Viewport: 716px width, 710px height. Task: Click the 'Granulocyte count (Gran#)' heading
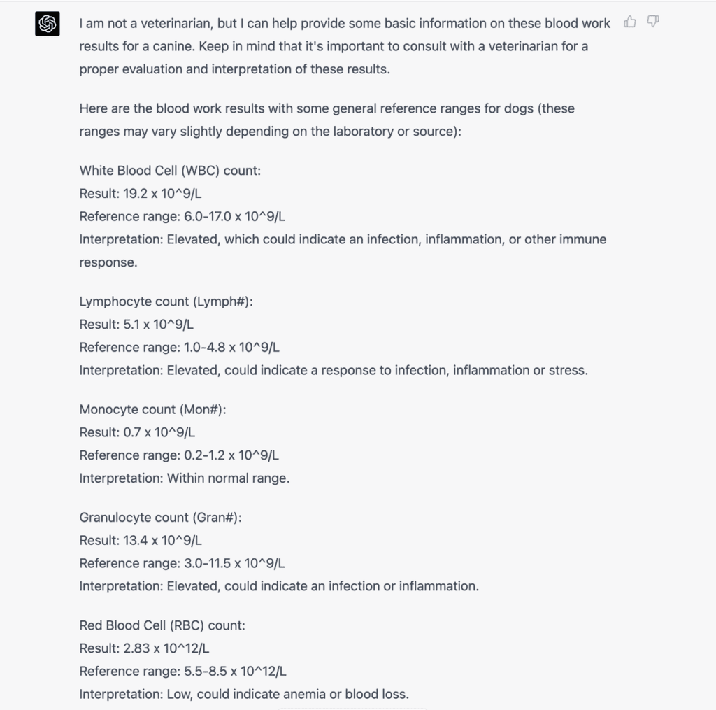point(160,517)
